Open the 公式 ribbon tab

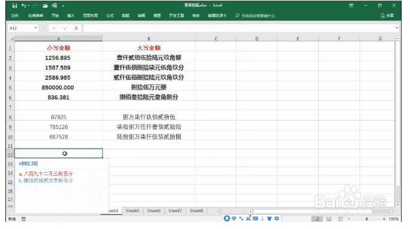click(x=110, y=16)
